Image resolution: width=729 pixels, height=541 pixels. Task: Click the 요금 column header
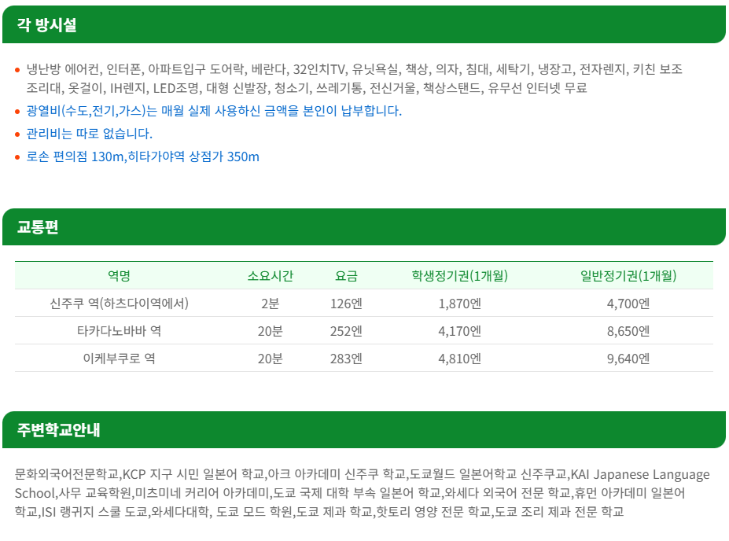click(x=346, y=275)
